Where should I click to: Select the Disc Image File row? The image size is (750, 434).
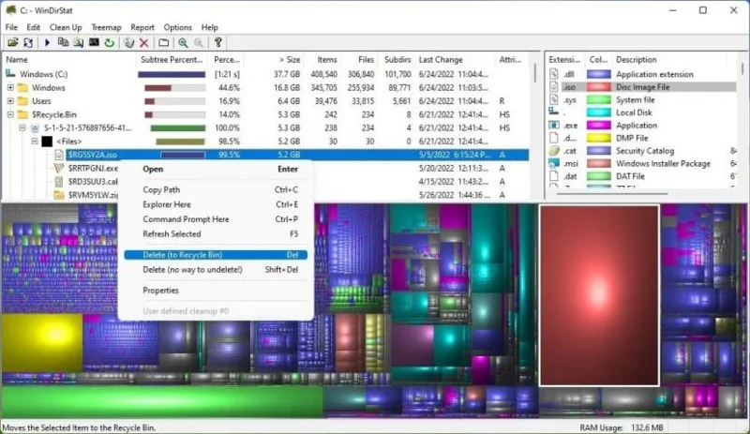pos(642,87)
